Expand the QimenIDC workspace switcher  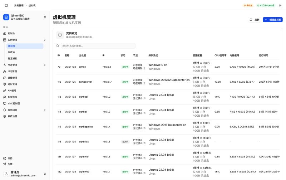45,17
